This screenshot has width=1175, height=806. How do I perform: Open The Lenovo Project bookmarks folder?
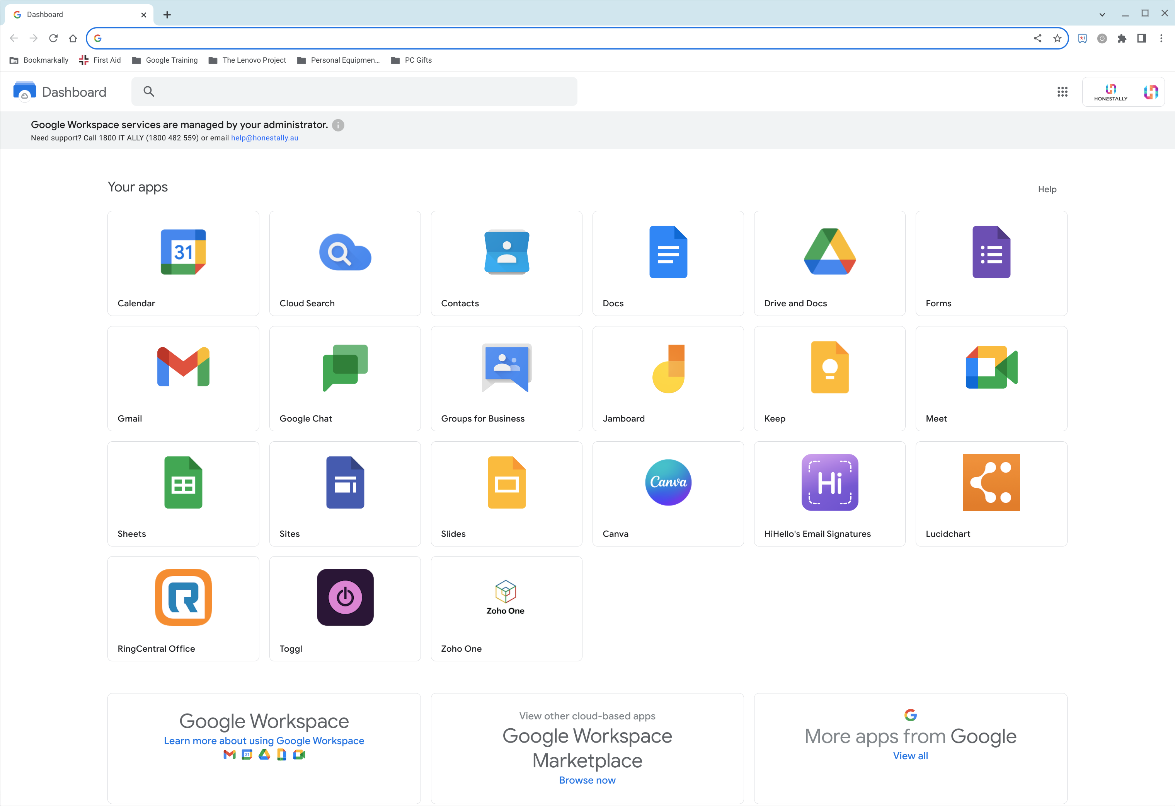click(247, 60)
